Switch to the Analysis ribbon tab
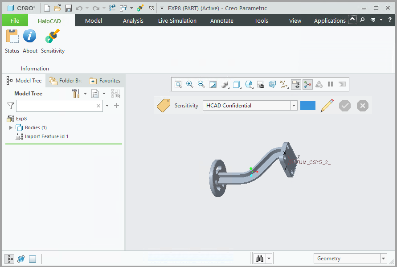Screen dimensions: 397x267 [133, 21]
